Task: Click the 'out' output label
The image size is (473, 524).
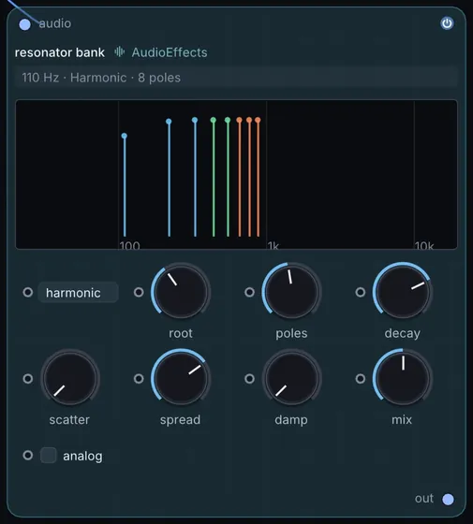Action: coord(424,498)
